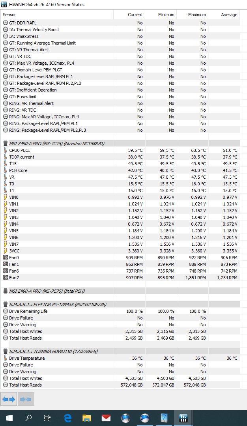Open Task View on taskbar
Viewport: 247px width, 426px height.
[x=47, y=418]
